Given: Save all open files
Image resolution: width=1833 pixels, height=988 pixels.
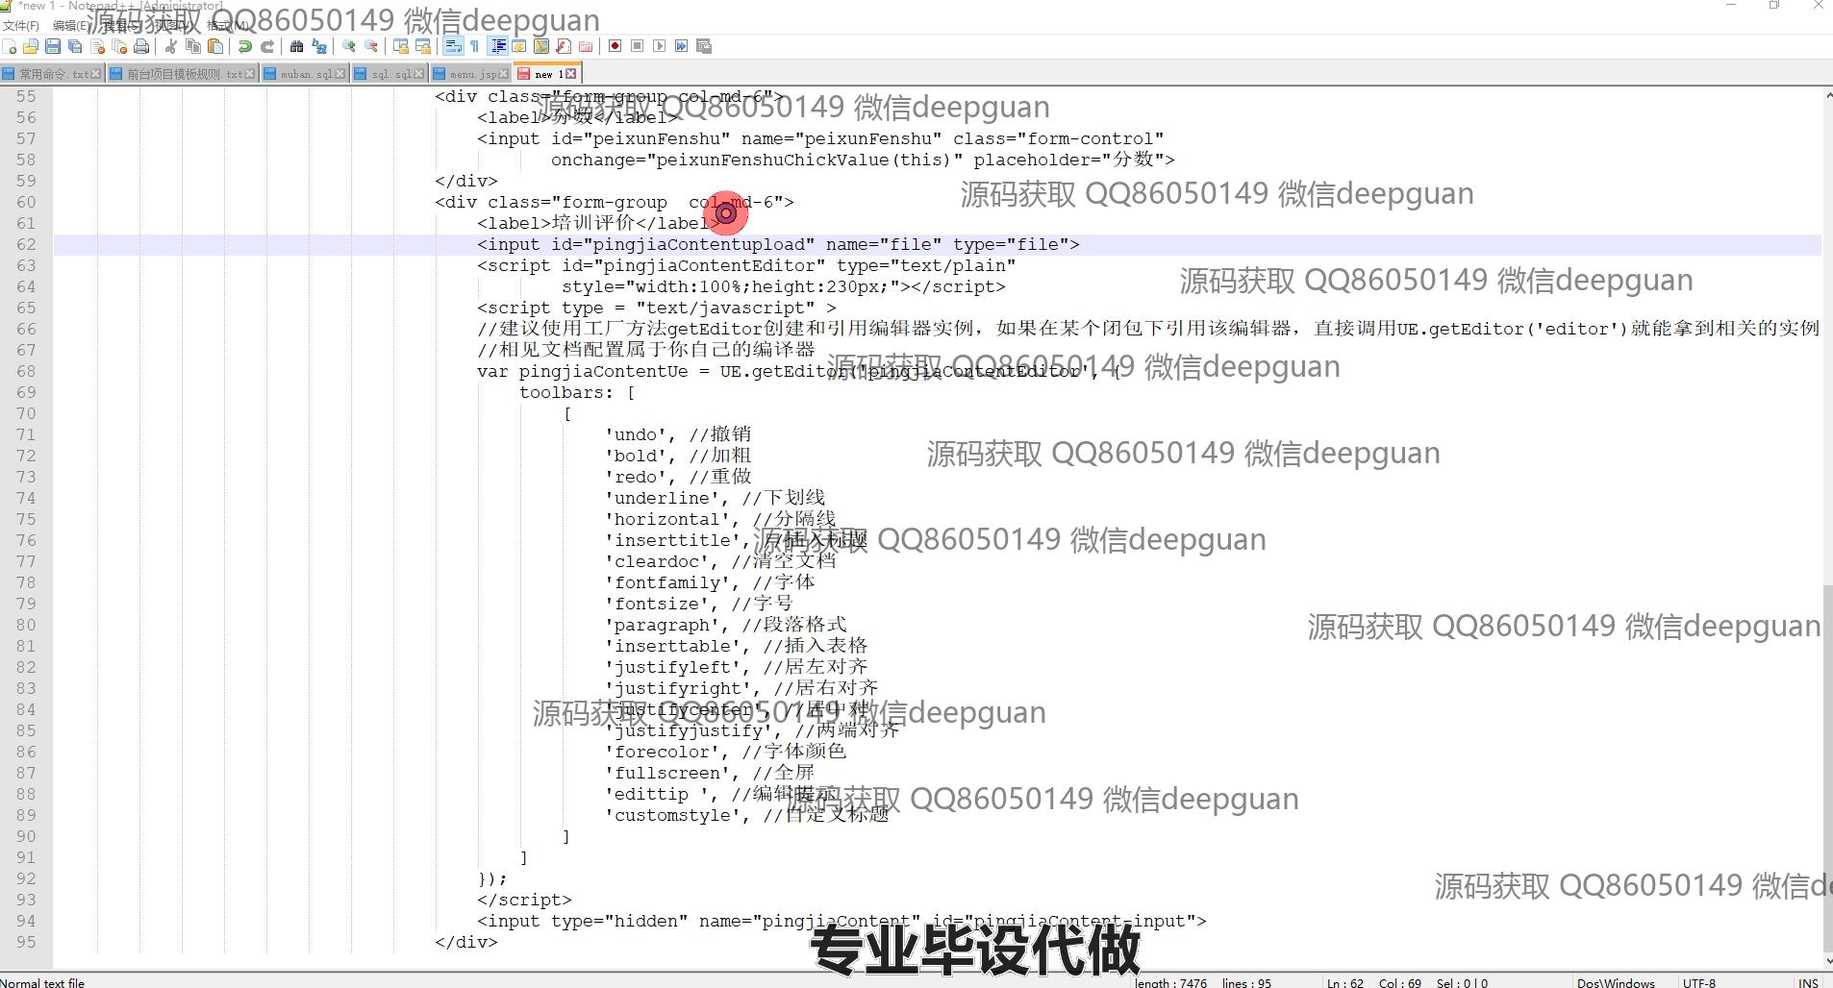Looking at the screenshot, I should point(73,46).
